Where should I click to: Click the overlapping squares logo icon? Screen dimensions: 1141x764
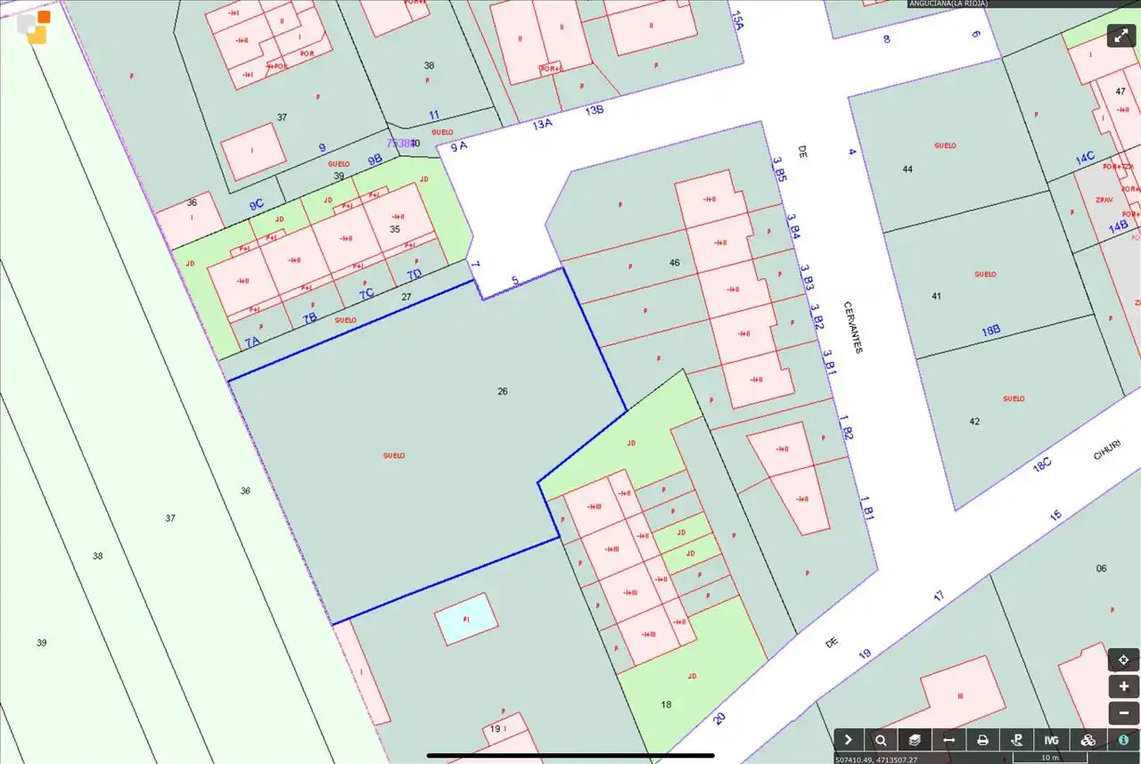click(34, 27)
